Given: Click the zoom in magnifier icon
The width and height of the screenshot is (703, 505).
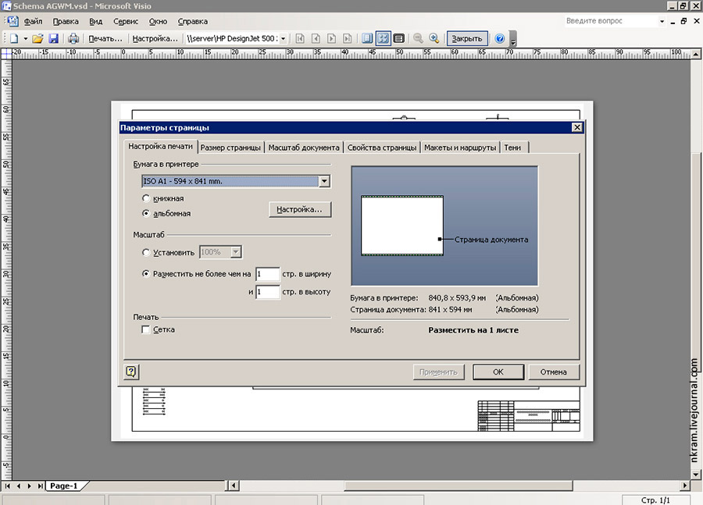Looking at the screenshot, I should (x=434, y=38).
